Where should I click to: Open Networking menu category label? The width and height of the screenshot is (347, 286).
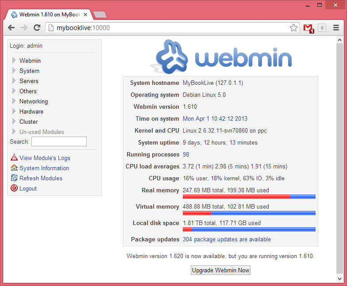[34, 102]
